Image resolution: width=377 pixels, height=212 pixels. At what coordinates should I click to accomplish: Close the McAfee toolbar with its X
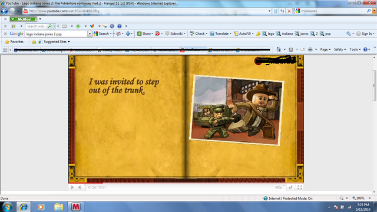(x=5, y=19)
